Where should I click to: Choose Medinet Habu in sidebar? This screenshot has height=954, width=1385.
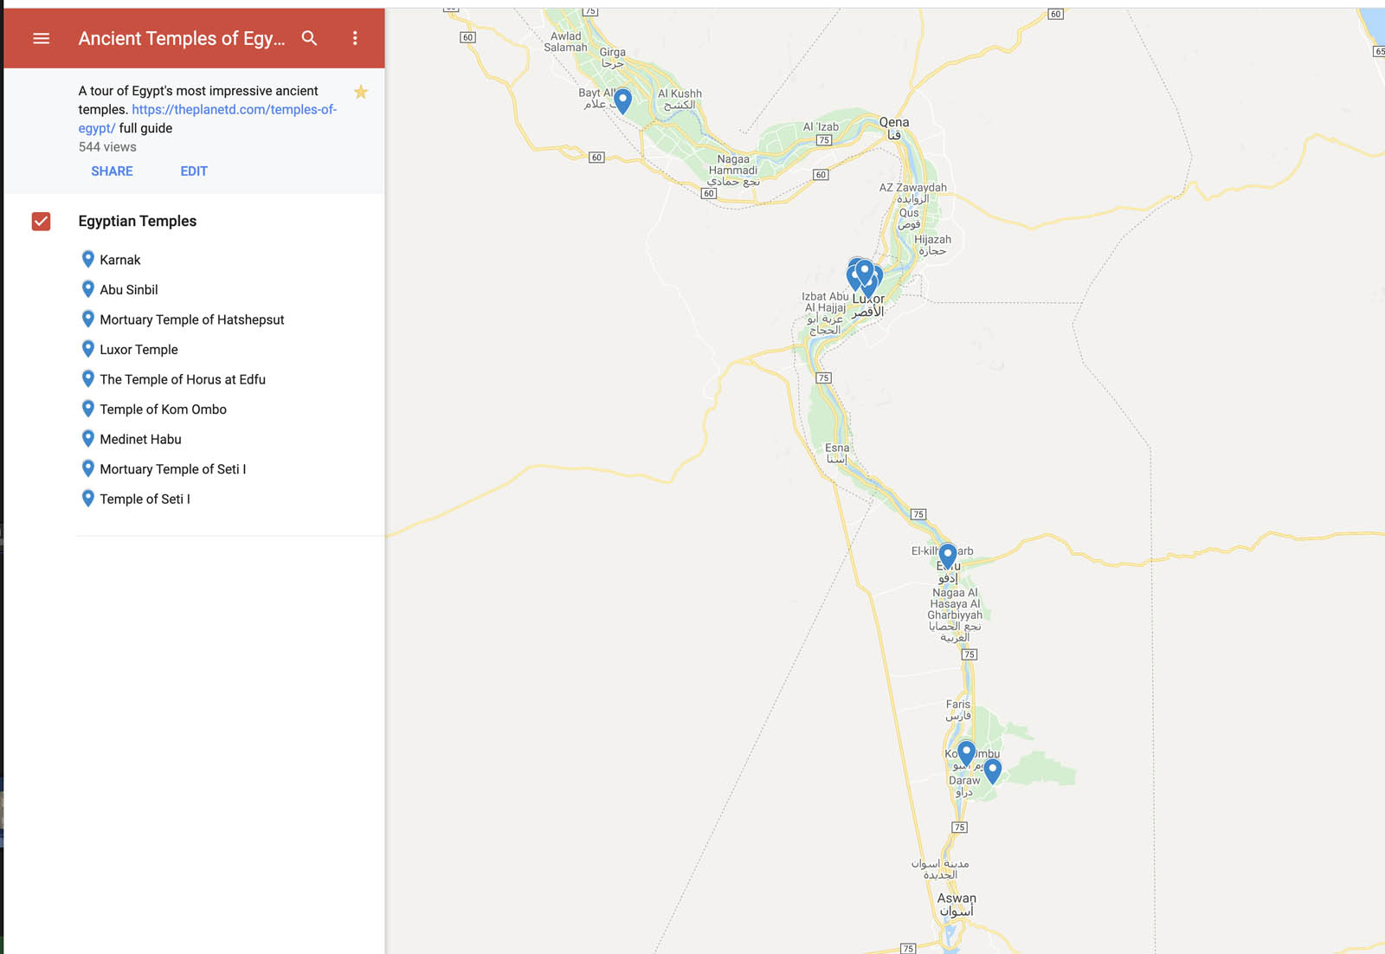[140, 439]
